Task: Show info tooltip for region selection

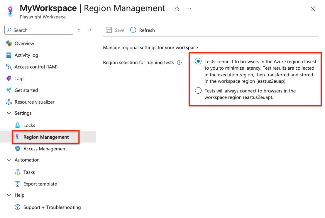Action: (180, 62)
